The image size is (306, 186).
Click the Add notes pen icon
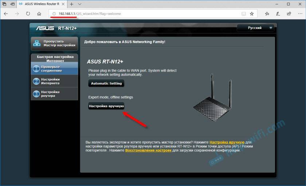pos(278,13)
